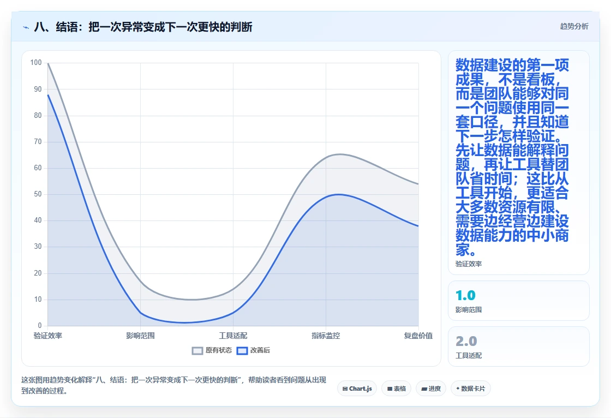Select the 表格 tag
The width and height of the screenshot is (611, 418).
[396, 389]
